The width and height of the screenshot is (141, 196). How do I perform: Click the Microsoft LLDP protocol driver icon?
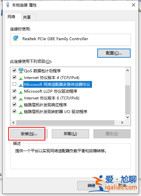21,92
